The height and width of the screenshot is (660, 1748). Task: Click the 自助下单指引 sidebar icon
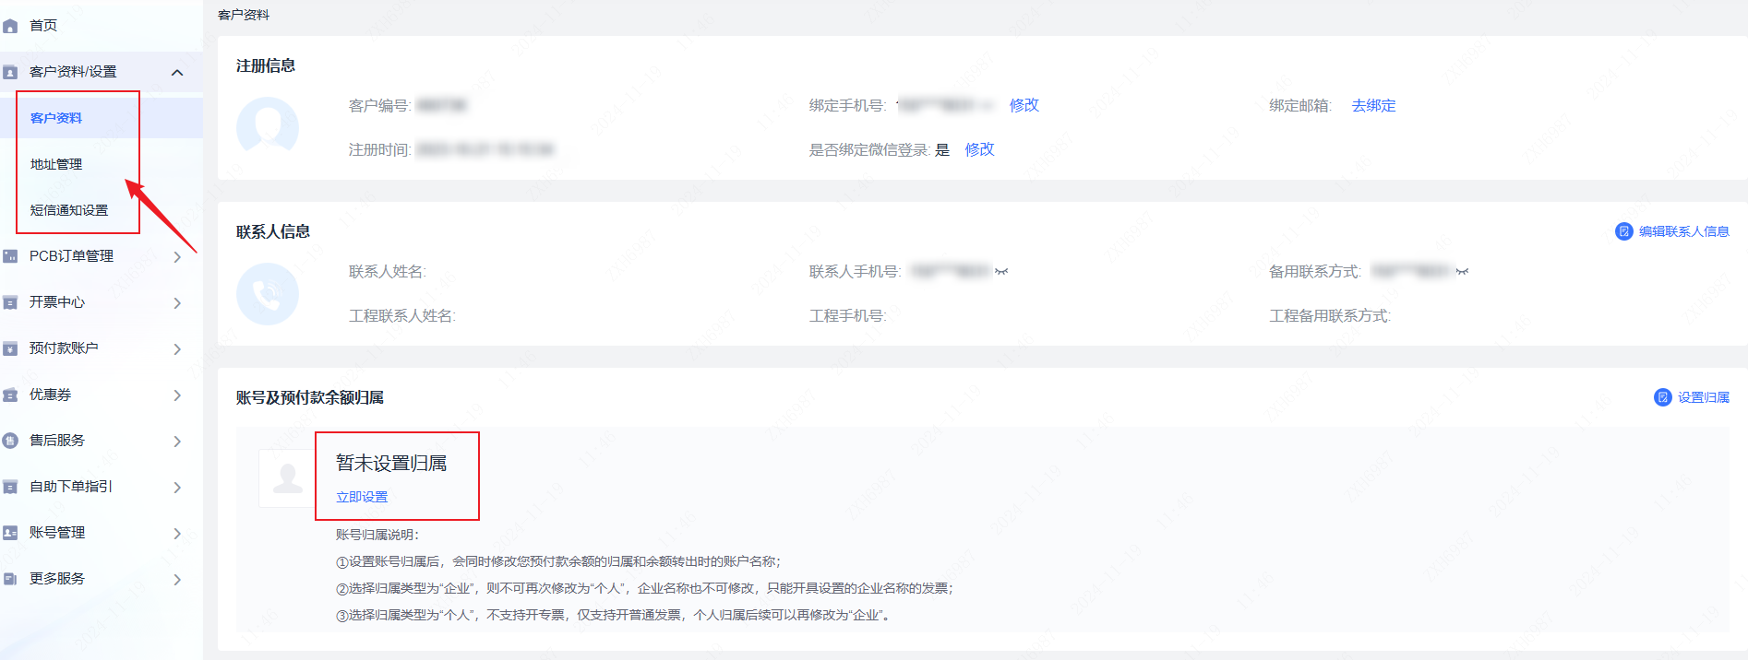pyautogui.click(x=10, y=487)
